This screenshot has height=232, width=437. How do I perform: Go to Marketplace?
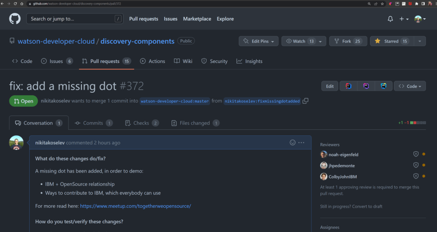click(197, 19)
